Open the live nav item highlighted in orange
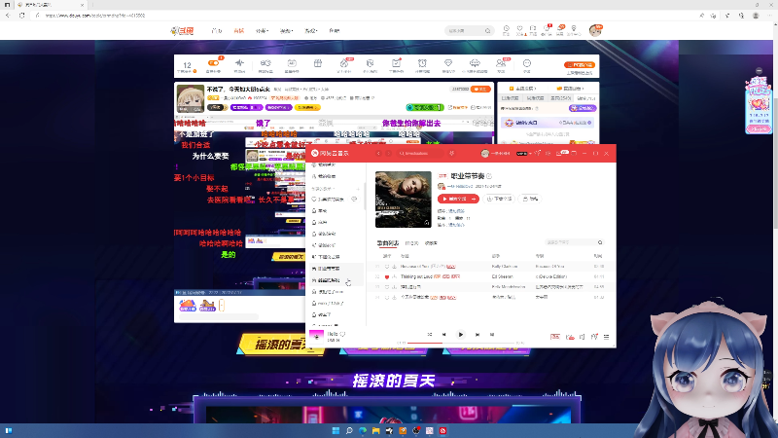This screenshot has height=438, width=778. click(239, 31)
